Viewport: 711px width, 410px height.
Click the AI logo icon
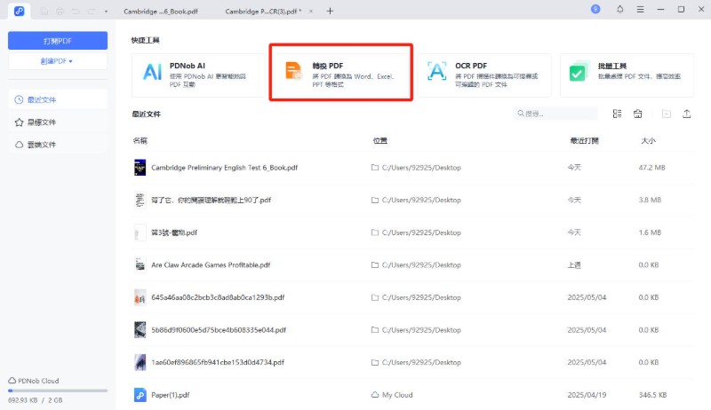tap(152, 73)
